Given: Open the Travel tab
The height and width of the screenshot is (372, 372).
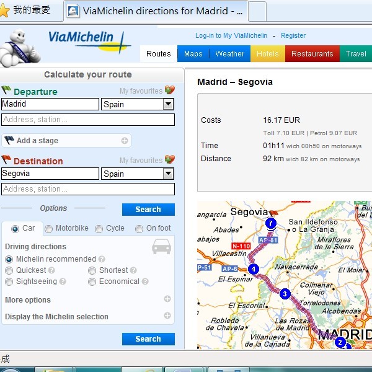Looking at the screenshot, I should pyautogui.click(x=356, y=53).
